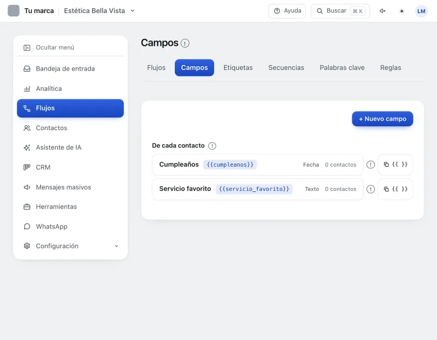
Task: Click the Ocultar menú sidebar icon
Action: pyautogui.click(x=27, y=48)
